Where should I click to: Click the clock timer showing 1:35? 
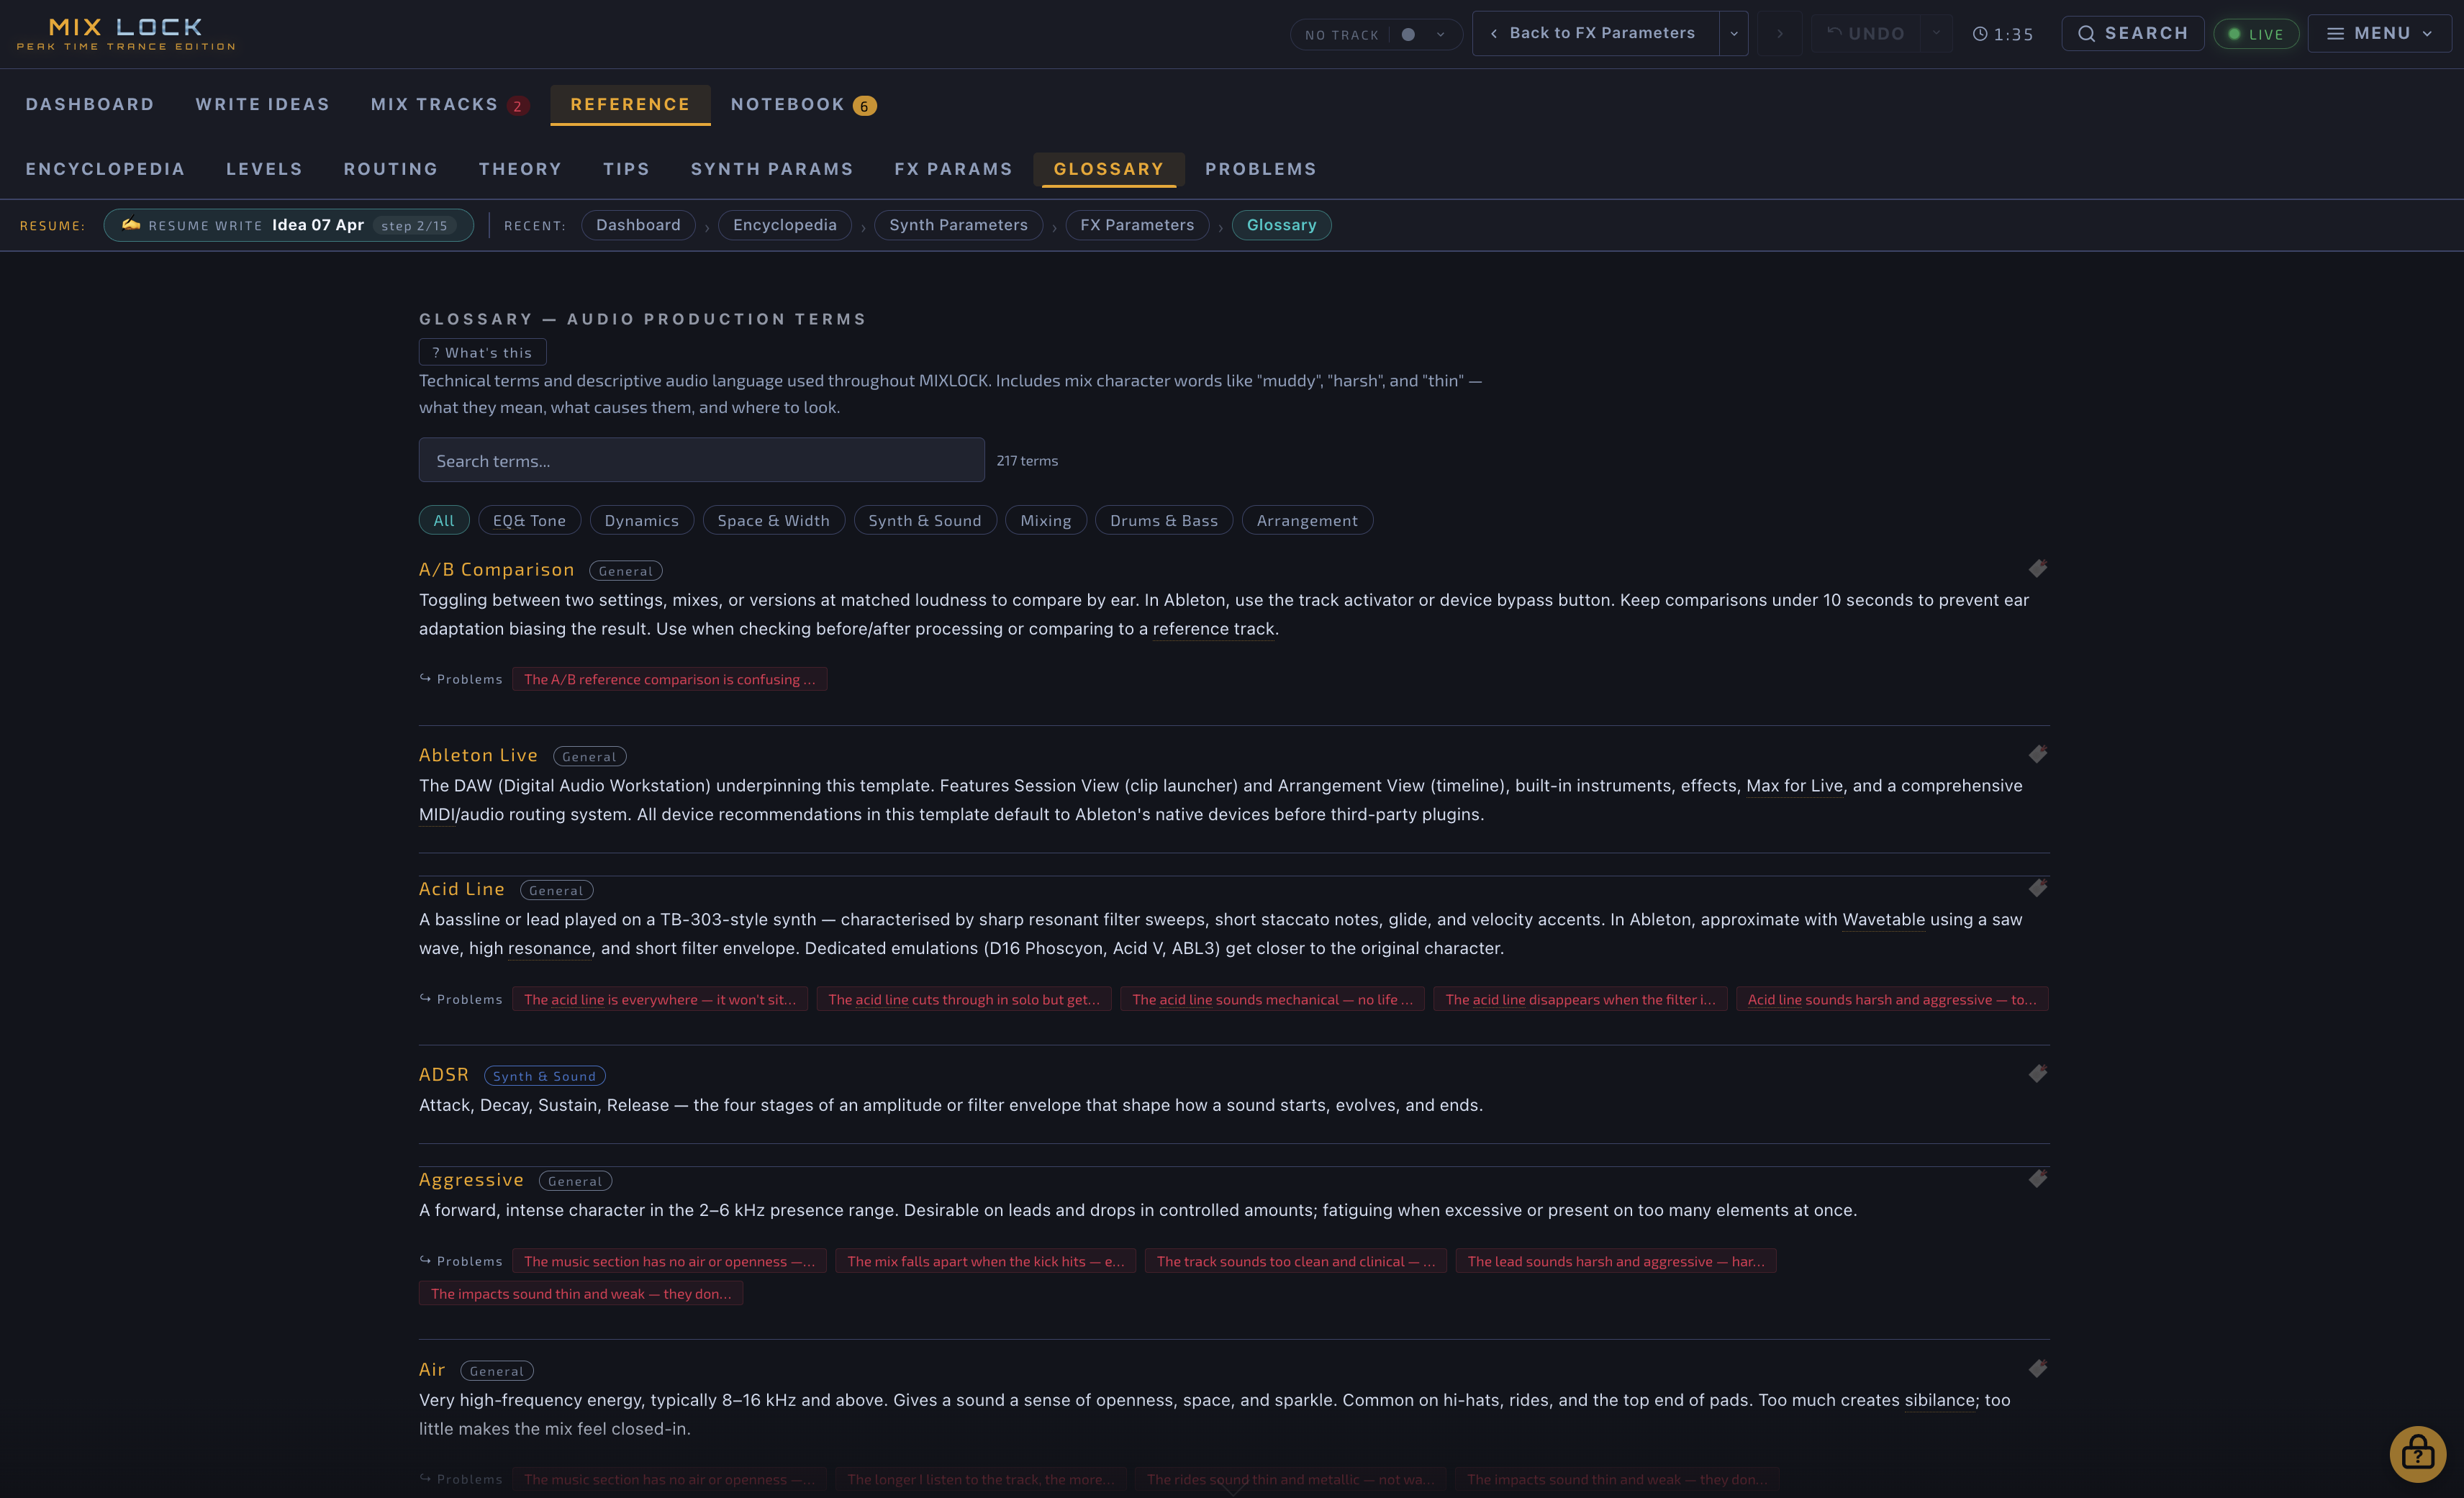[x=2003, y=34]
